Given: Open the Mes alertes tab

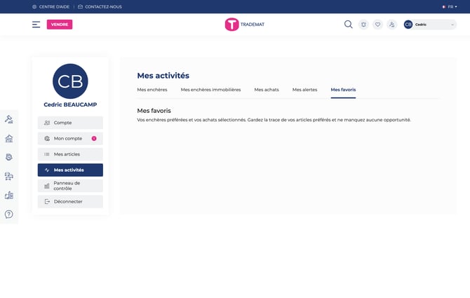Looking at the screenshot, I should coord(304,90).
